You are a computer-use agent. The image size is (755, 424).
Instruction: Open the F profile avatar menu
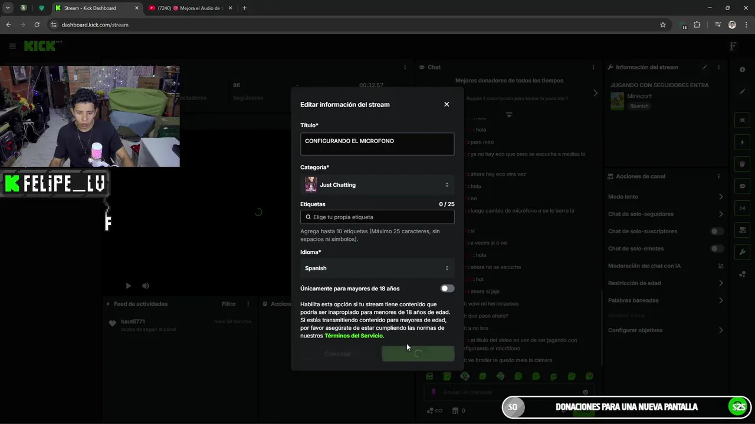[x=733, y=46]
